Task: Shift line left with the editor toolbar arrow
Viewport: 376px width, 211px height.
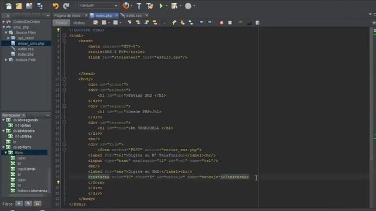Action: coord(202,22)
